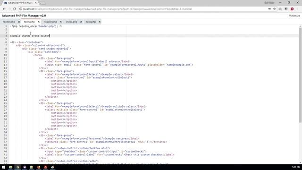The image size is (302, 170).
Task: Click the name@example.com placeholder line
Action: coord(119,65)
